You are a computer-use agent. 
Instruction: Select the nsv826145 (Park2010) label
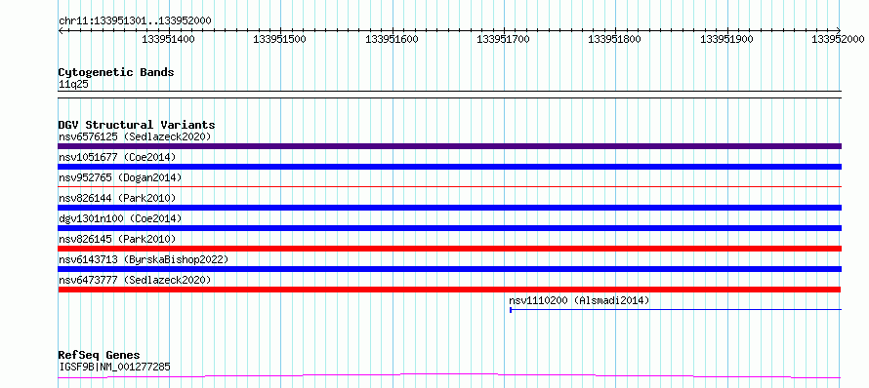click(x=117, y=239)
